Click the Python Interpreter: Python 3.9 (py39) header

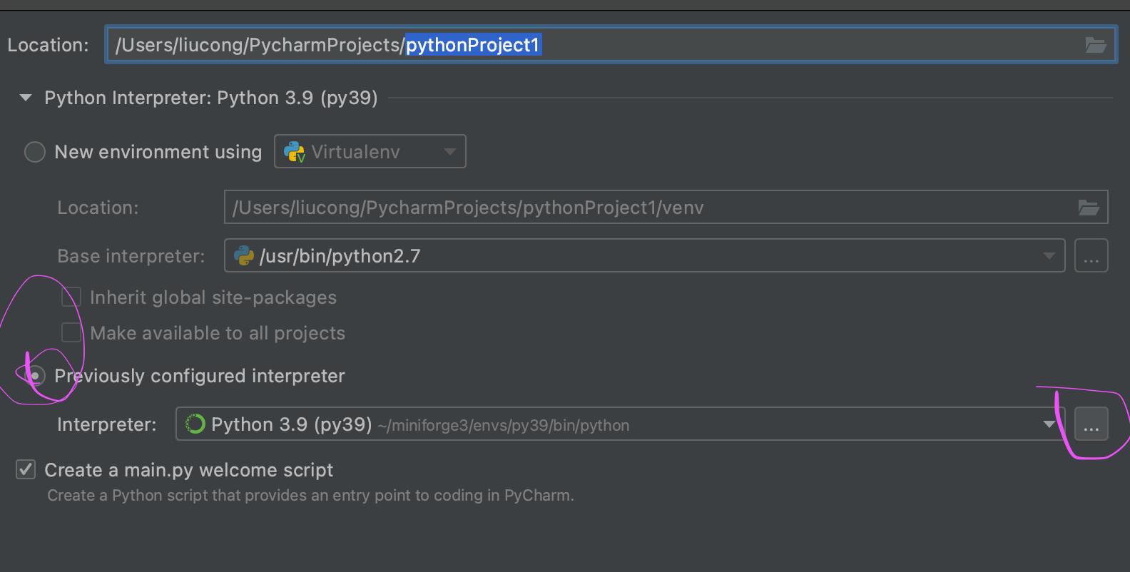point(211,98)
